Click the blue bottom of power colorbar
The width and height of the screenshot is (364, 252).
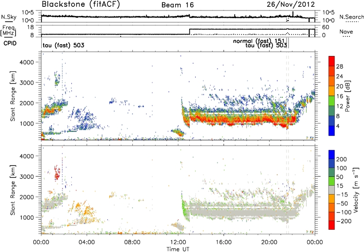click(332, 131)
